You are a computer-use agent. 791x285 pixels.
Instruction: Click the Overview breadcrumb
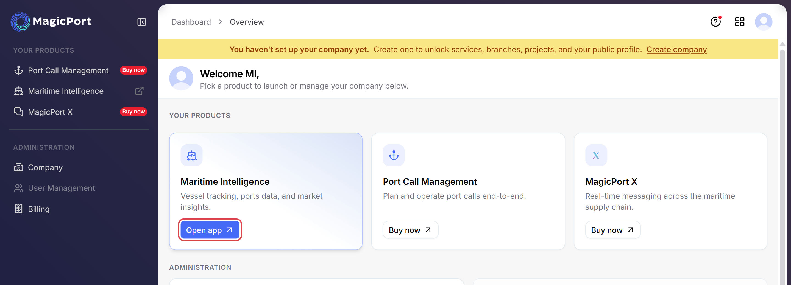(x=247, y=22)
